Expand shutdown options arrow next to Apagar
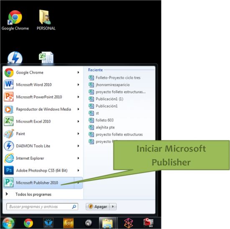 tap(113, 206)
